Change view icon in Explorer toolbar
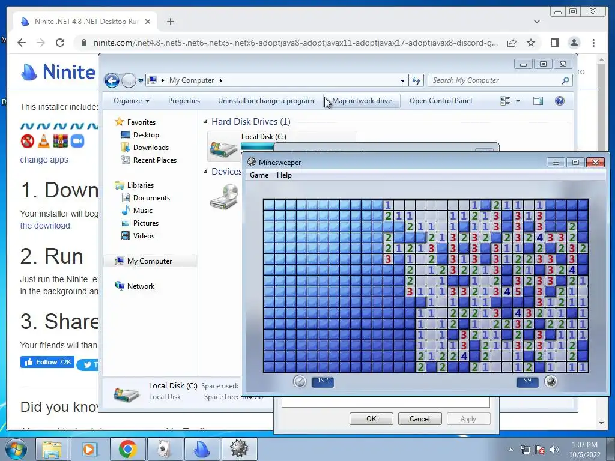Image resolution: width=615 pixels, height=461 pixels. pos(505,101)
